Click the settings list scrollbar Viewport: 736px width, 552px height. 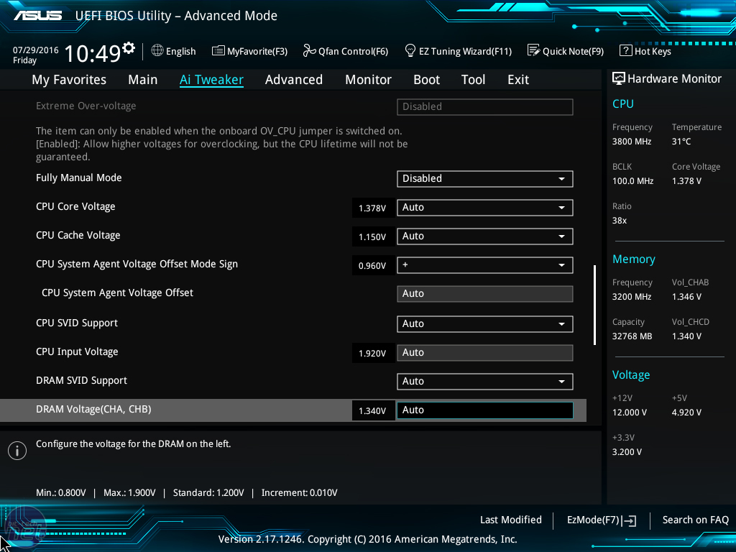(594, 305)
